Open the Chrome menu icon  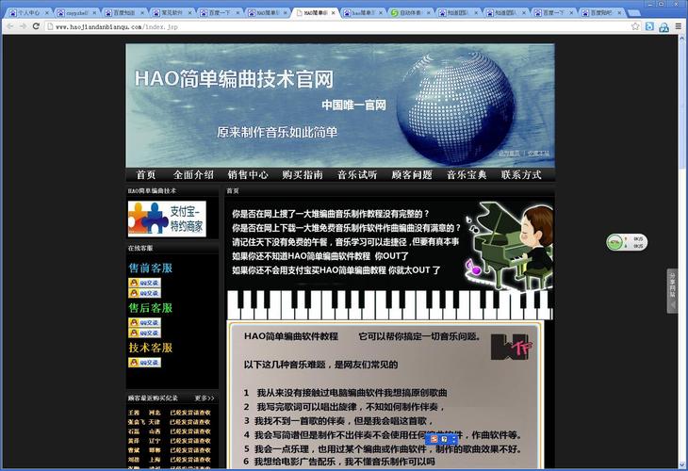679,26
